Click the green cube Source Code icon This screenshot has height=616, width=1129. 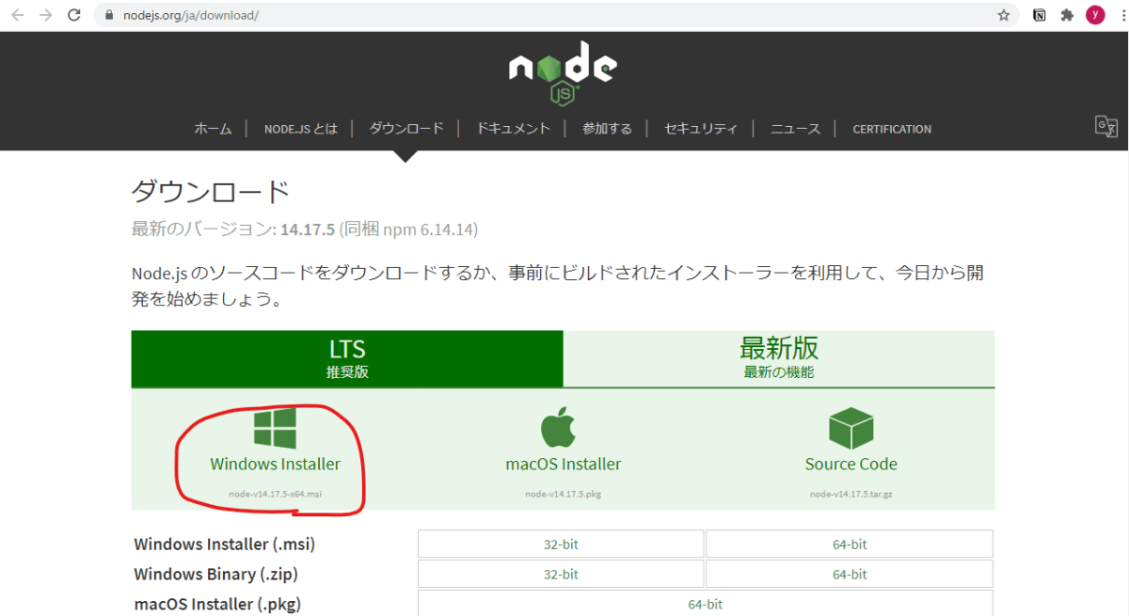851,428
